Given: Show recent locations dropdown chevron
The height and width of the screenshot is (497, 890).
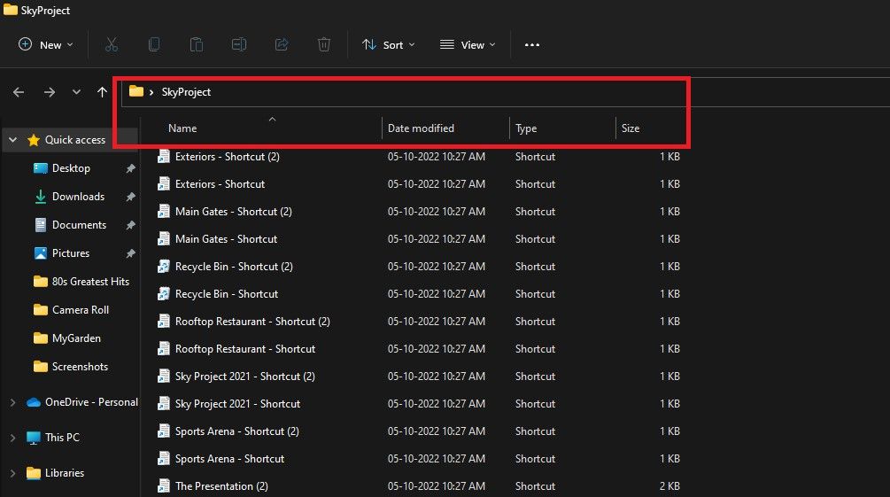Looking at the screenshot, I should [x=76, y=92].
